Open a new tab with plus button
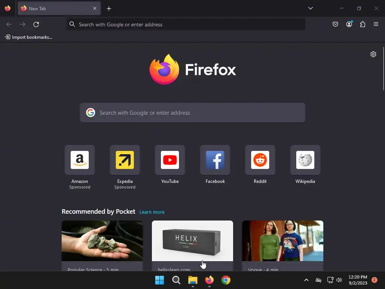Viewport: 385px width, 289px height. pyautogui.click(x=109, y=9)
